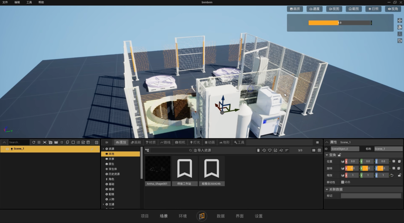Click the AZ alphabetical sort icon
Screen dimensions: 404x223
coord(281,150)
